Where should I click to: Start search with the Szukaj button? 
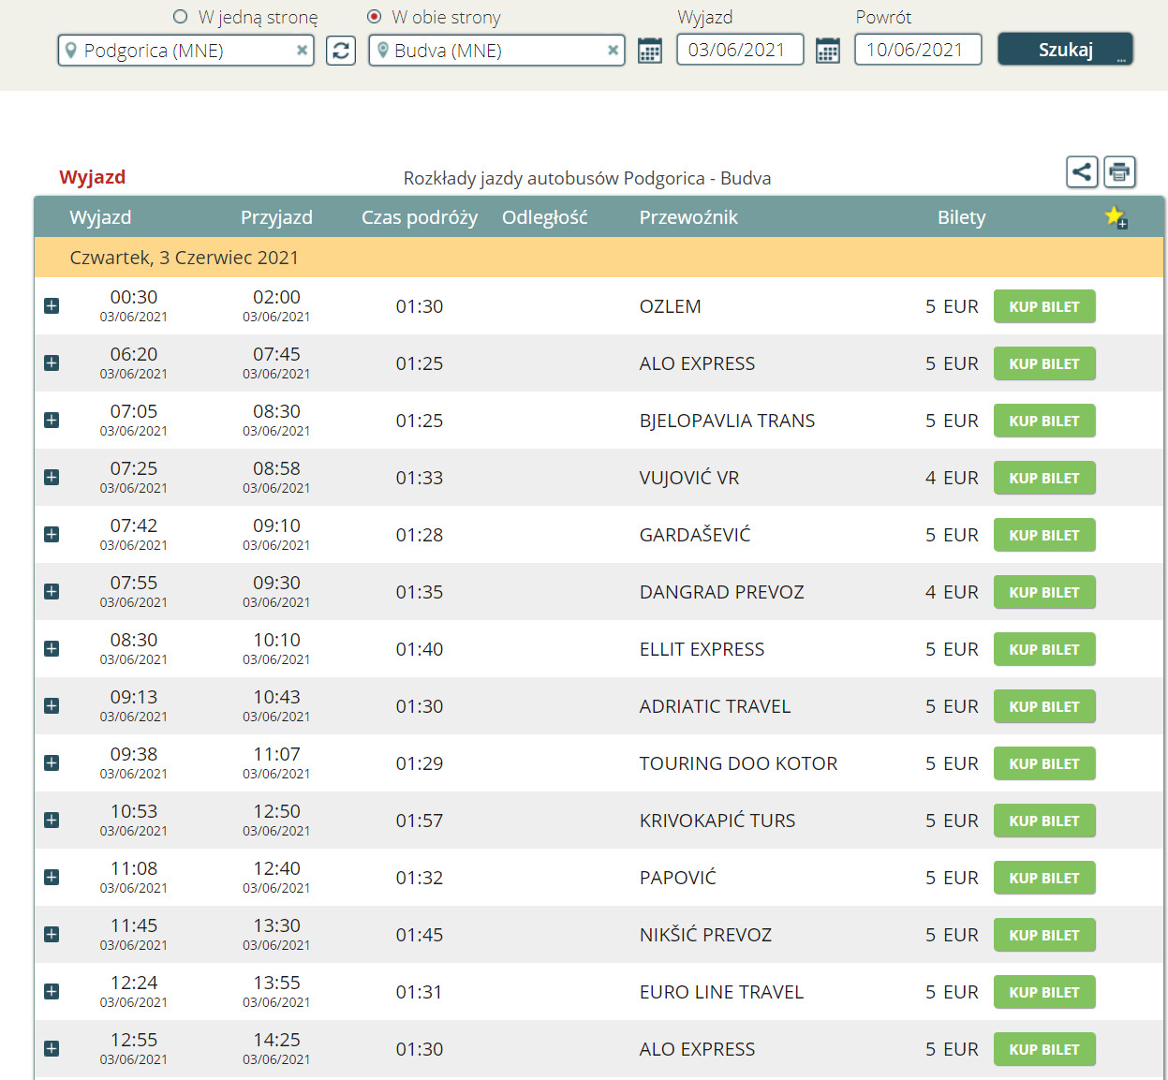coord(1066,50)
